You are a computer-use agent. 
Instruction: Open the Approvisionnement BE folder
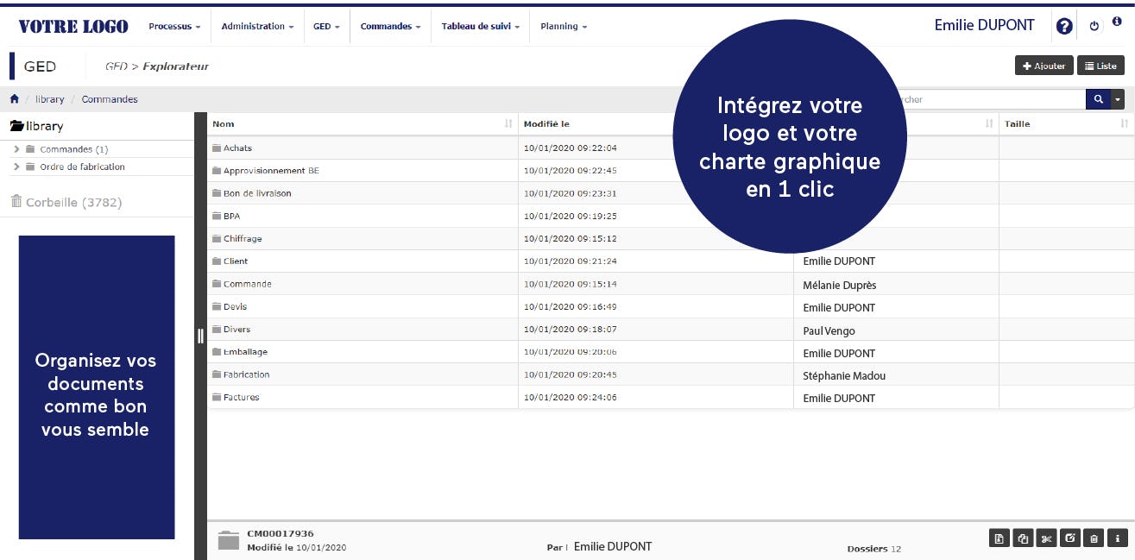(x=271, y=171)
